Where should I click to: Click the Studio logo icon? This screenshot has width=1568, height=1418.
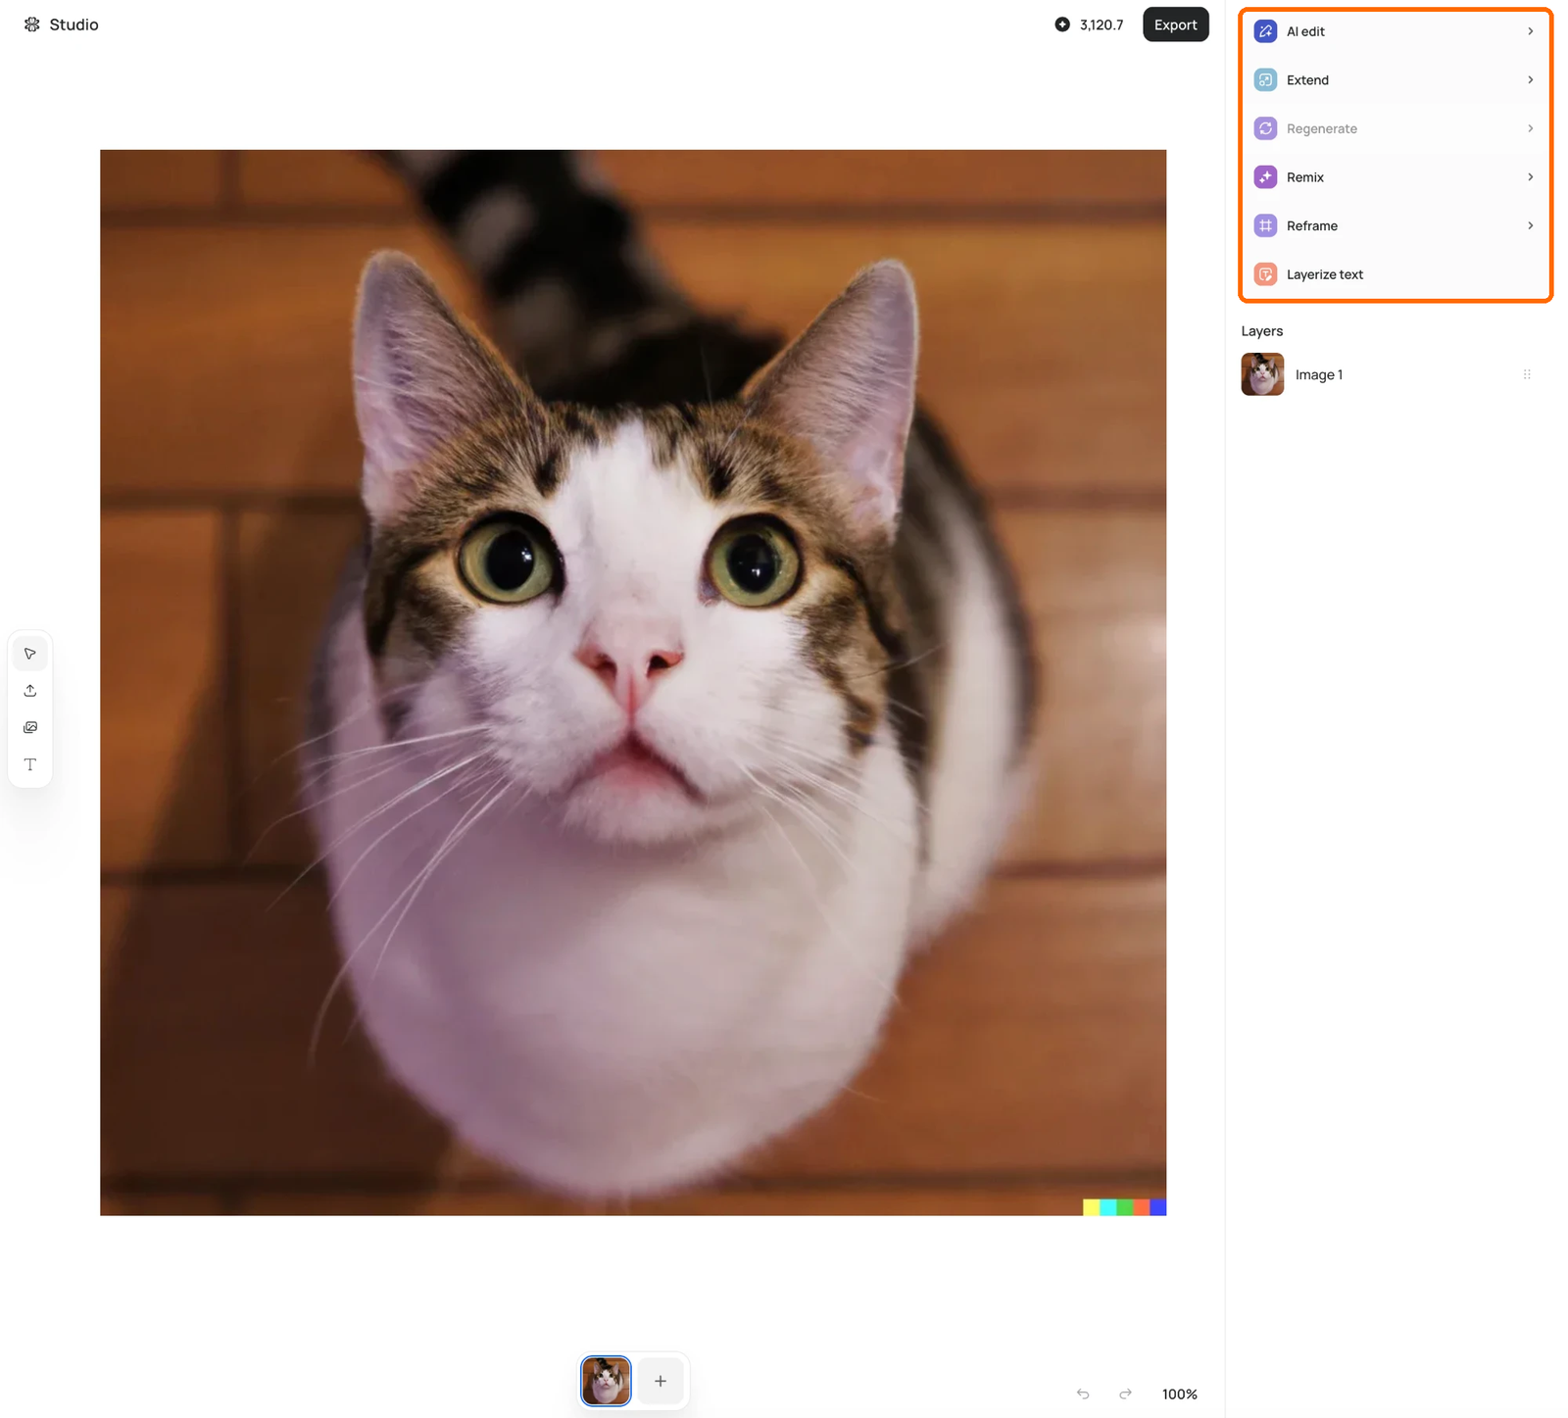32,24
